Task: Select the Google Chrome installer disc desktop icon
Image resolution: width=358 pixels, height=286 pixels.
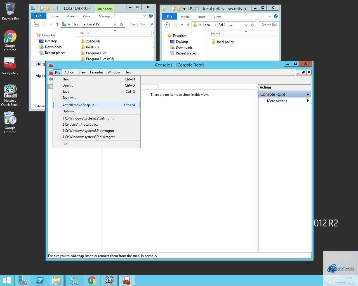Action: pyautogui.click(x=10, y=123)
